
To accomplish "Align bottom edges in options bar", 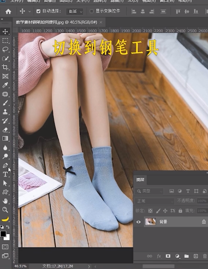I will coord(196,12).
